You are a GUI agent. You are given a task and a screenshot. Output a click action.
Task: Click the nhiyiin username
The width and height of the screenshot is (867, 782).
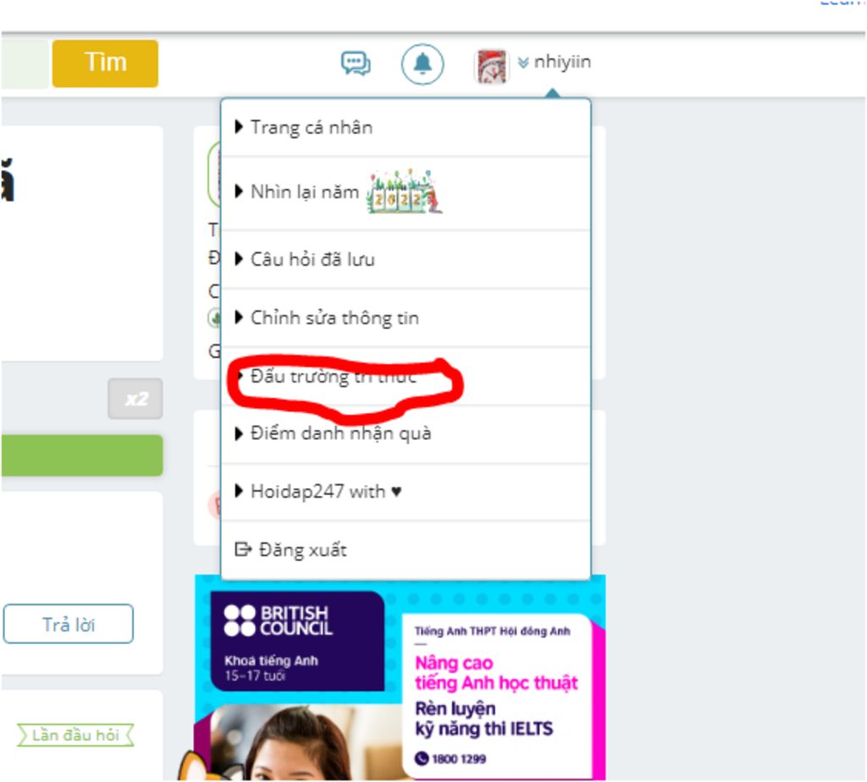tap(562, 61)
